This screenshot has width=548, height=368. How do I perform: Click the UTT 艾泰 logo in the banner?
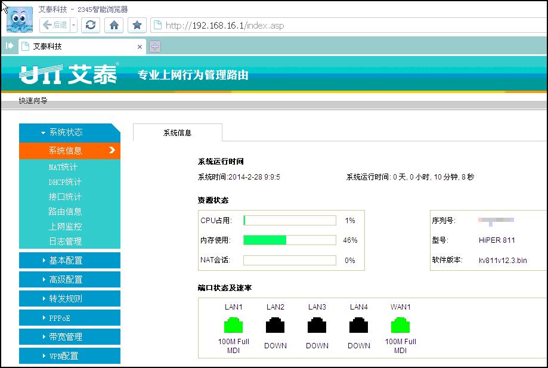tap(69, 74)
